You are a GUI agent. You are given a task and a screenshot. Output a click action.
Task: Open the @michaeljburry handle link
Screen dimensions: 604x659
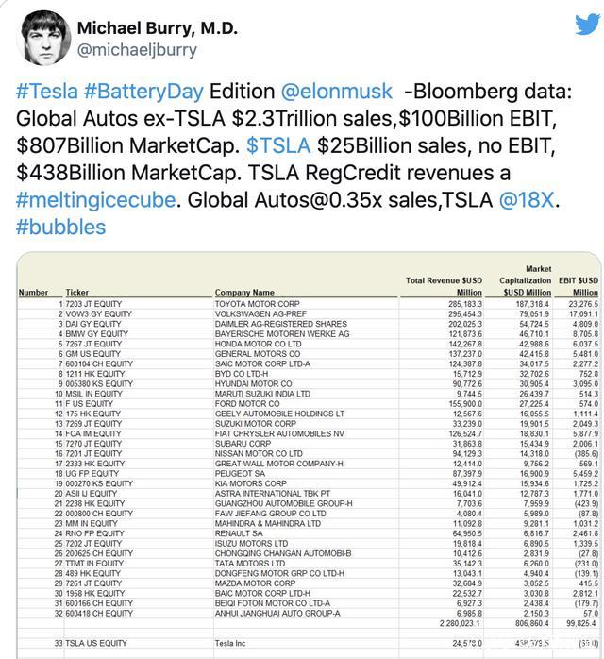[136, 50]
